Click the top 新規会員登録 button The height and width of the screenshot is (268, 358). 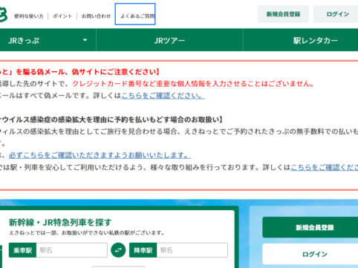[x=283, y=14]
